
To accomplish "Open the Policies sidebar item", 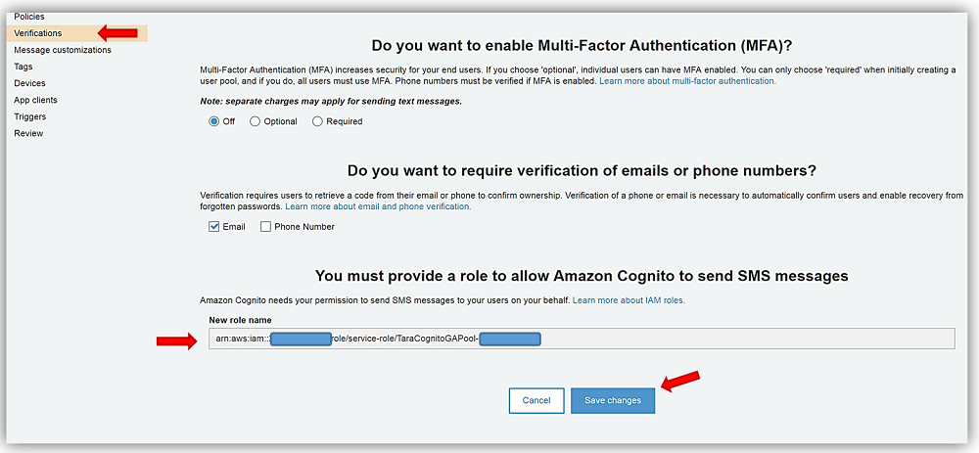I will click(x=29, y=17).
